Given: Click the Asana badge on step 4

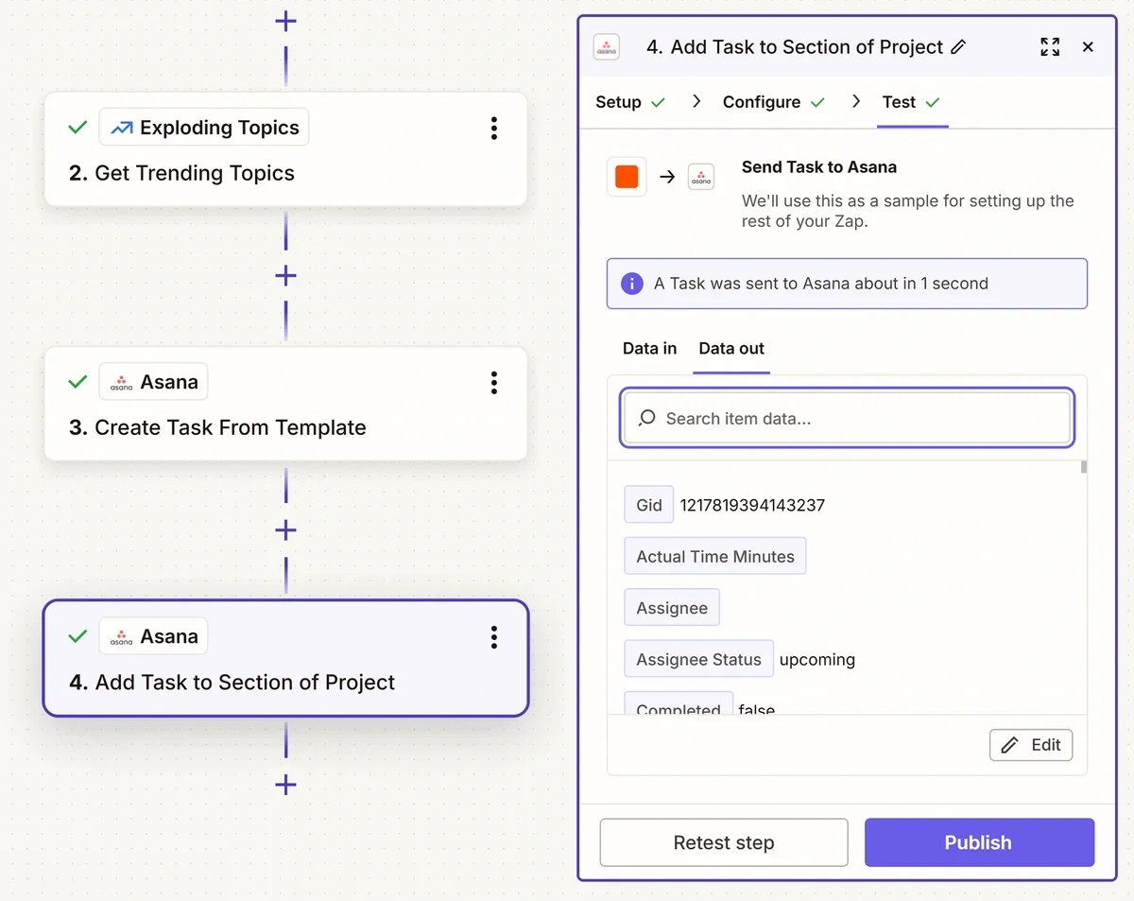Looking at the screenshot, I should (x=153, y=636).
